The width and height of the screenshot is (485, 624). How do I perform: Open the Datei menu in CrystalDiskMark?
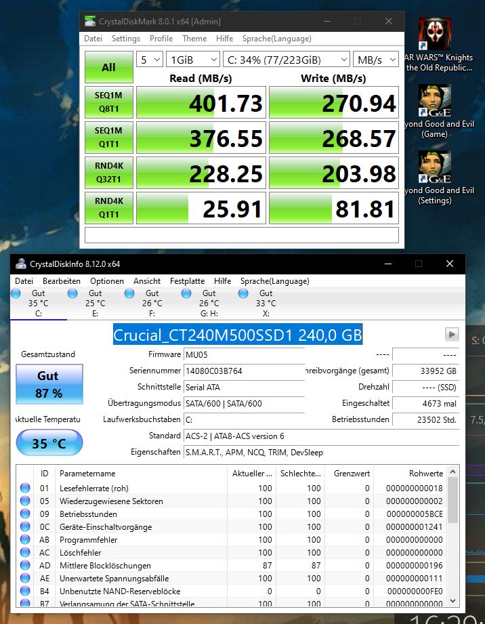[93, 39]
